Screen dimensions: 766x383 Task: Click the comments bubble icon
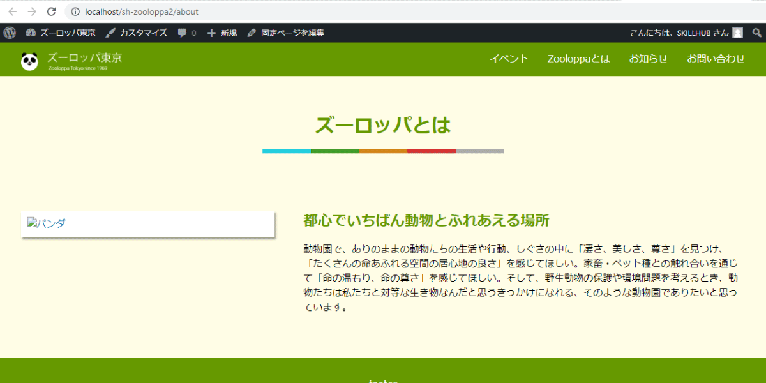183,33
